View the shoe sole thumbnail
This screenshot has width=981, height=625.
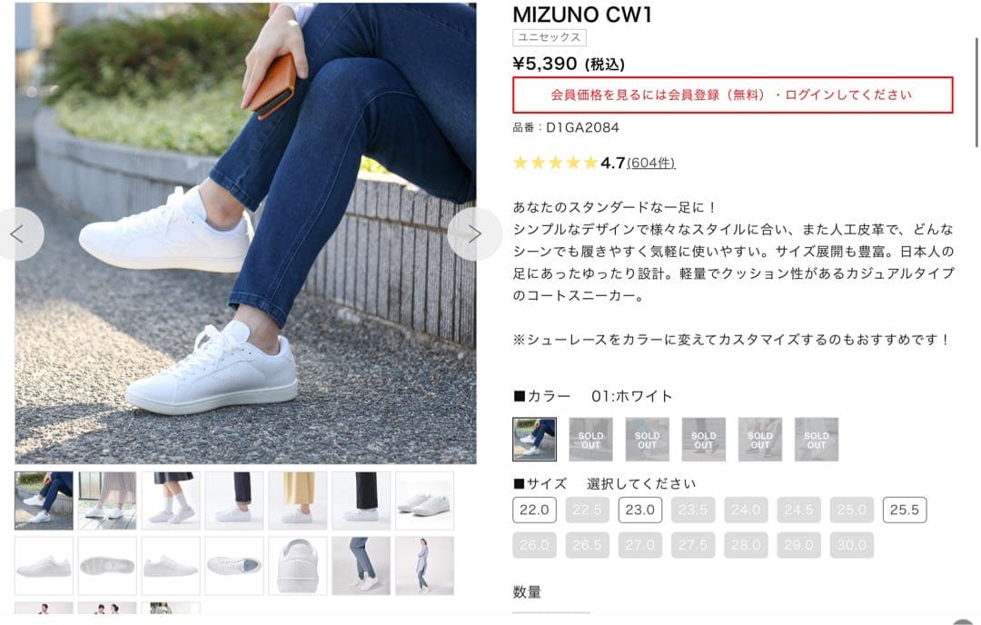coord(107,566)
